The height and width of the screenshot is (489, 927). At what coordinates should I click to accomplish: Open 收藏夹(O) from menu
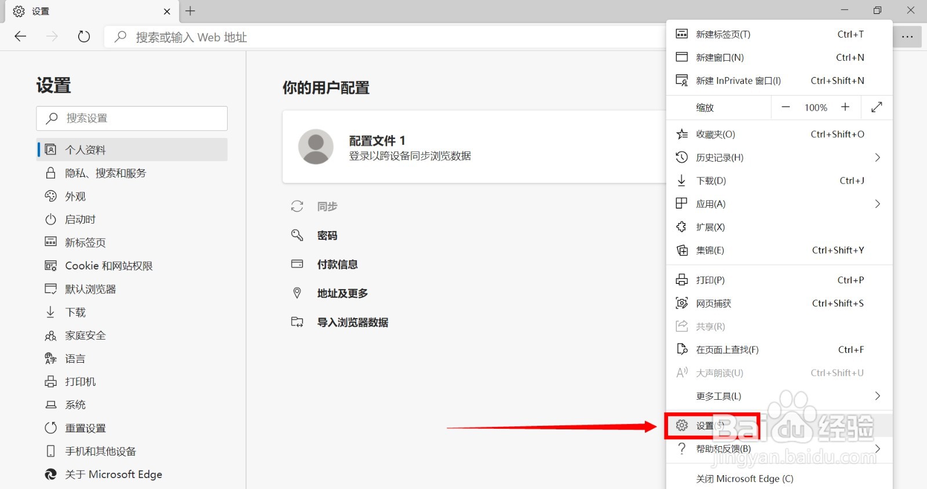pyautogui.click(x=779, y=134)
